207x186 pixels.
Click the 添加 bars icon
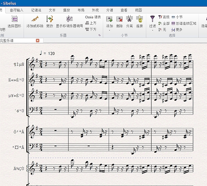click(109, 19)
